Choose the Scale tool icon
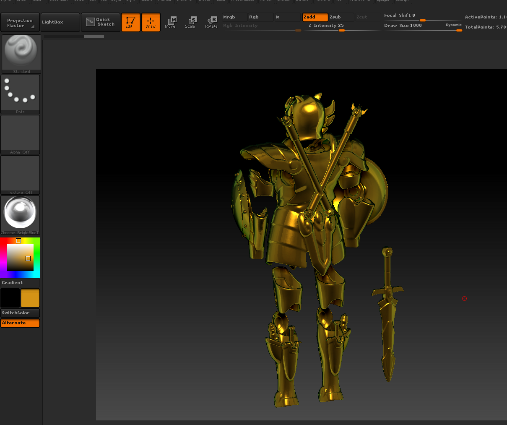The width and height of the screenshot is (507, 425). [x=190, y=22]
